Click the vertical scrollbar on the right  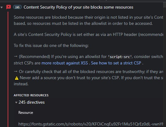[164, 64]
